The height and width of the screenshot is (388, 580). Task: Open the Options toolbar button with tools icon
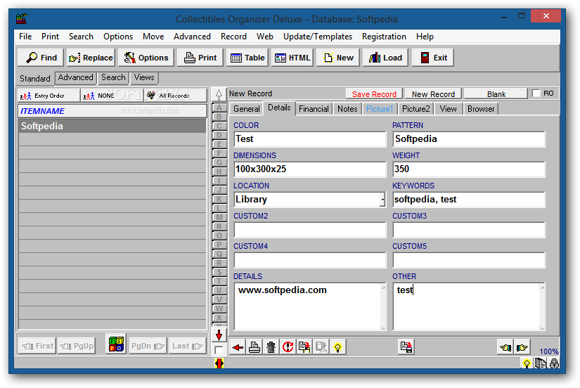click(146, 58)
